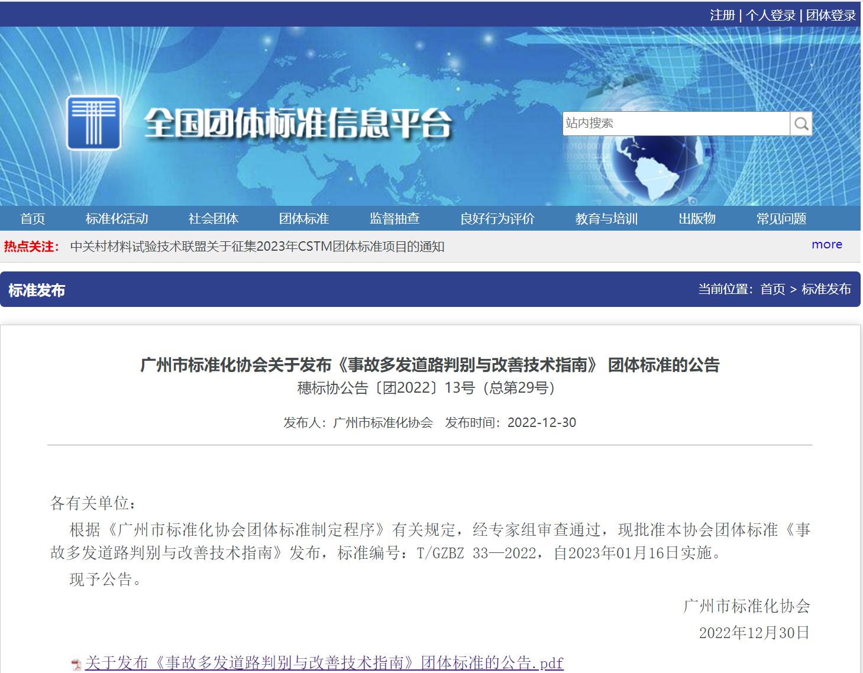Open the CSTM团体标准 hot news headline
Viewport: 863px width, 673px height.
(257, 247)
